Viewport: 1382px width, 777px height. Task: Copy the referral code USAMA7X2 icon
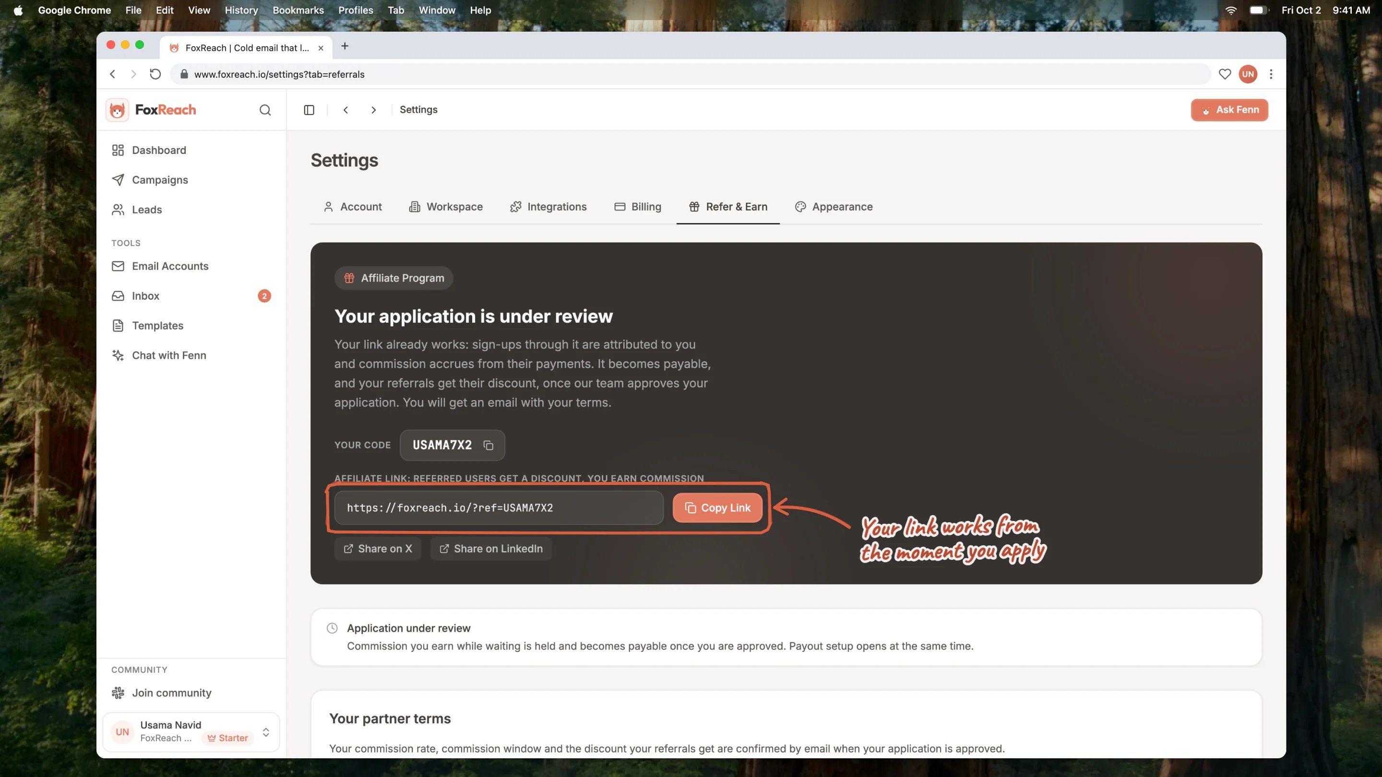(488, 445)
